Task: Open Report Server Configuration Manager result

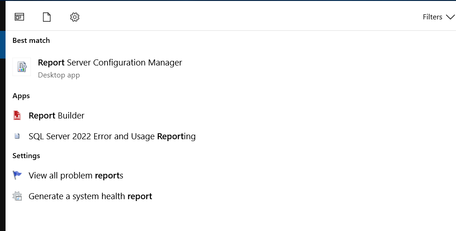Action: (110, 63)
